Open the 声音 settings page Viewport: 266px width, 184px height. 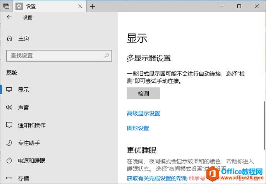(x=23, y=108)
